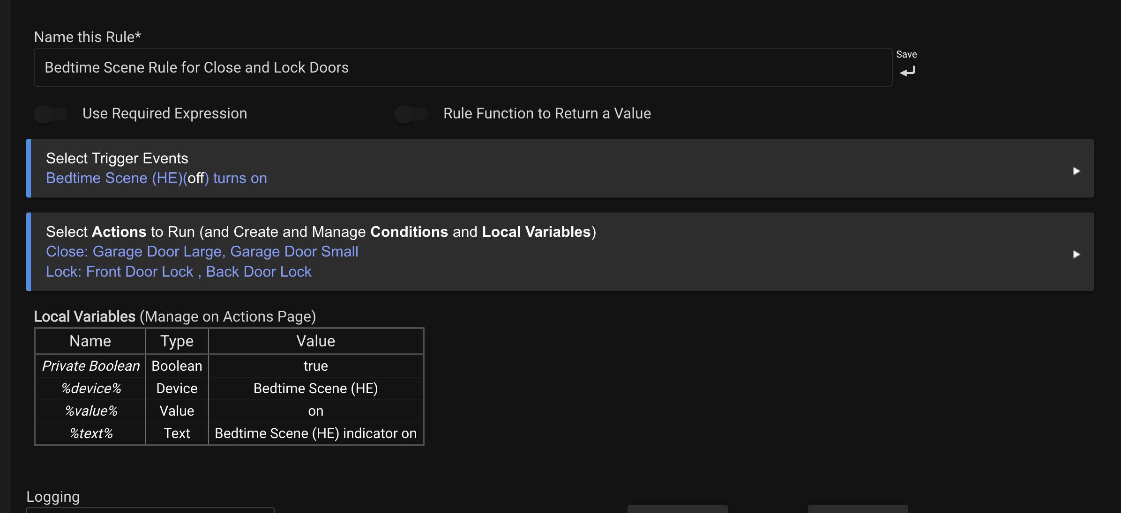Viewport: 1121px width, 513px height.
Task: Click the Select Actions to Run heading
Action: click(321, 232)
